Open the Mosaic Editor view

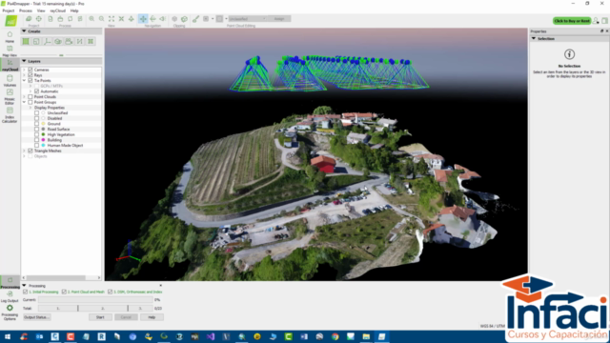[10, 96]
